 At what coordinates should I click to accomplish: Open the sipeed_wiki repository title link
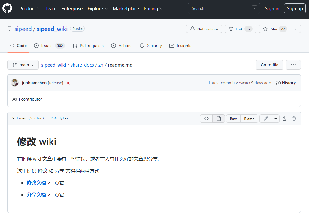[52, 29]
